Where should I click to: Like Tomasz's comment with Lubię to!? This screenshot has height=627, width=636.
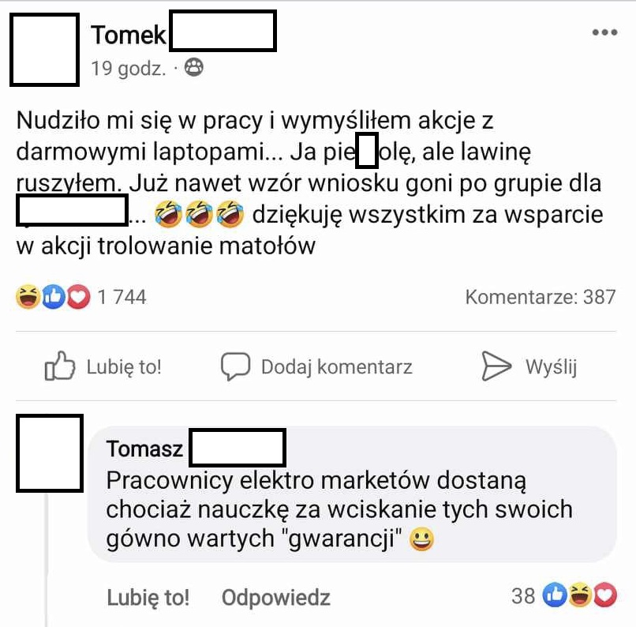[x=148, y=597]
